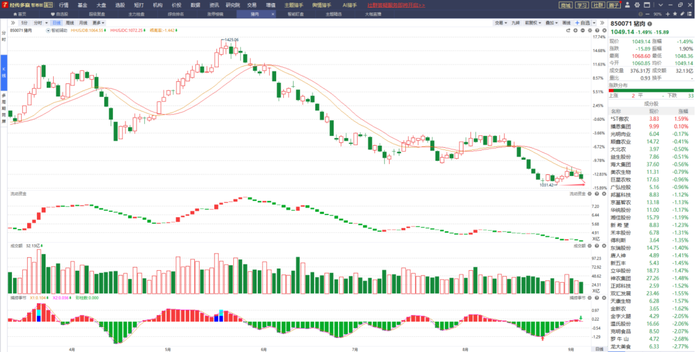Open the 更多 periods dropdown
This screenshot has height=352, width=695.
click(98, 23)
